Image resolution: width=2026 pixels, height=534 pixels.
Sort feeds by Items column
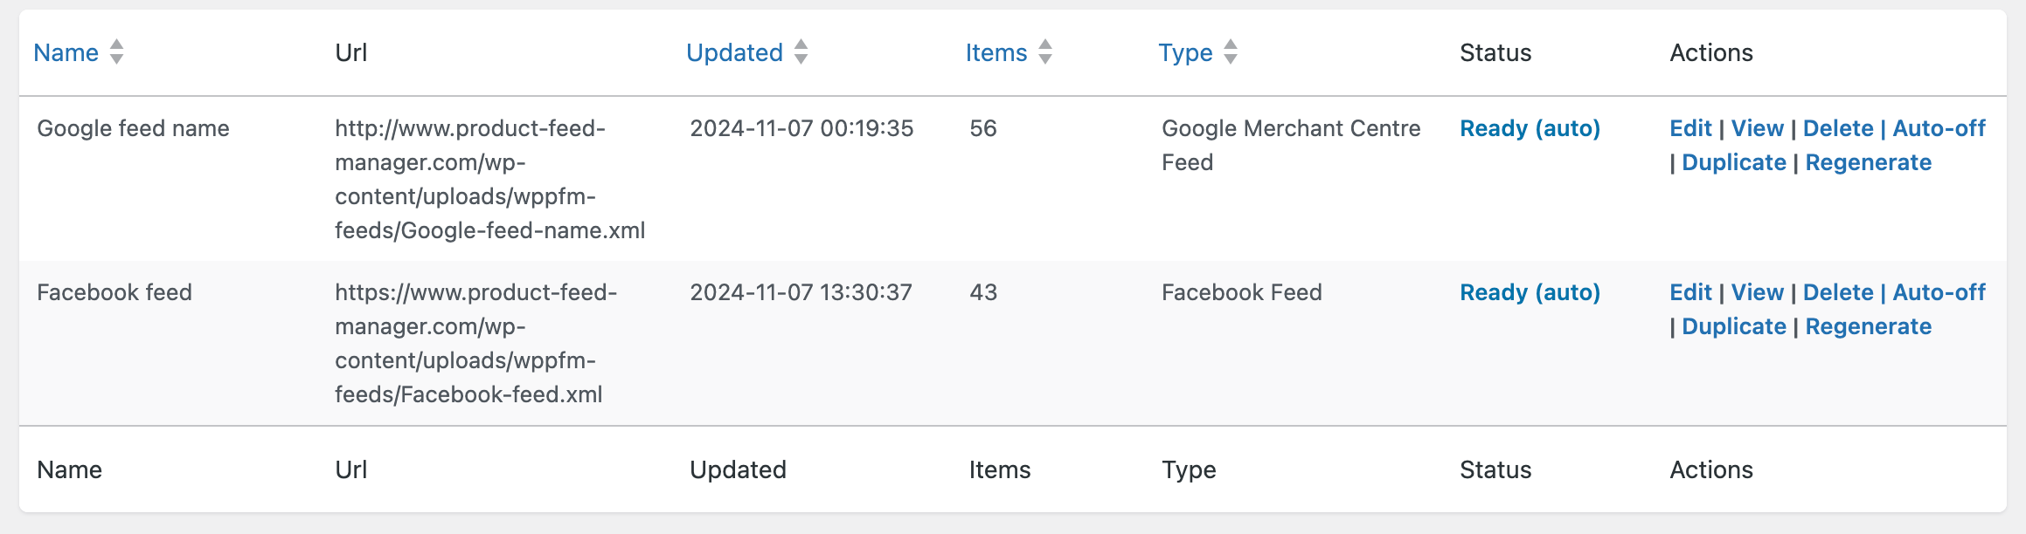pyautogui.click(x=996, y=53)
